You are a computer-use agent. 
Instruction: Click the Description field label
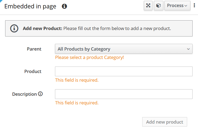(x=24, y=94)
